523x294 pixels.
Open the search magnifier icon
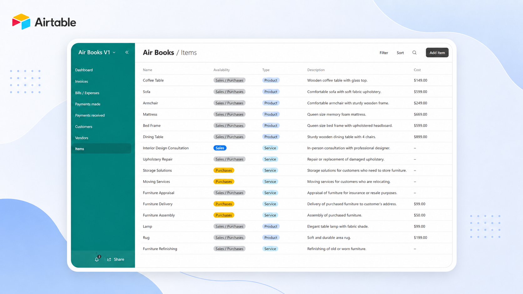(414, 52)
